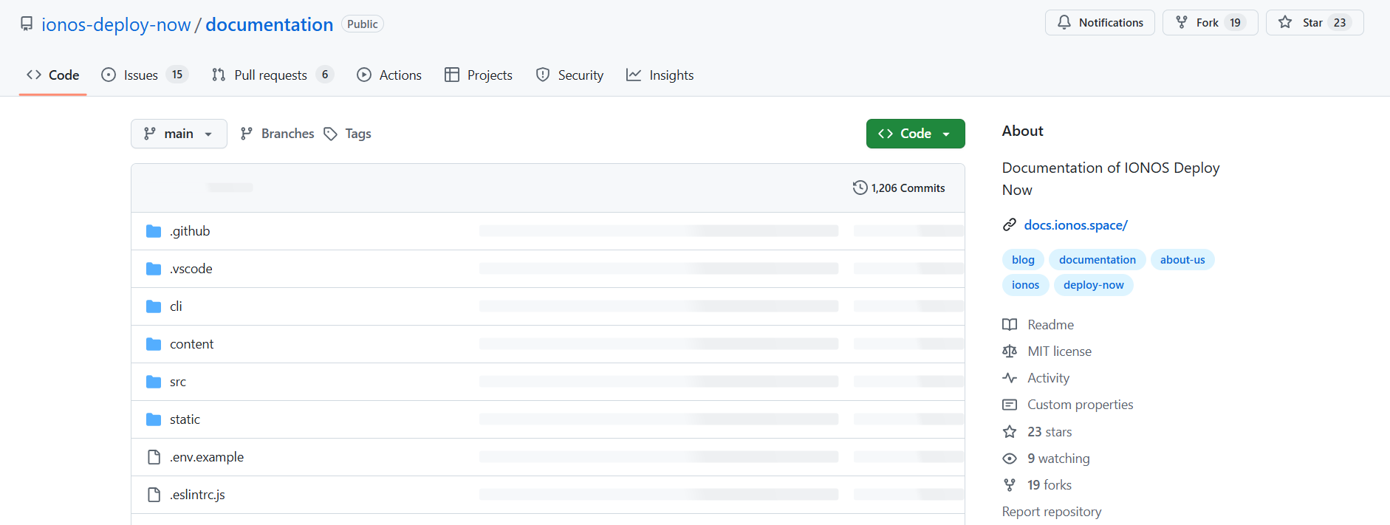Click the folder icon for .vscode
This screenshot has width=1390, height=525.
pos(154,269)
